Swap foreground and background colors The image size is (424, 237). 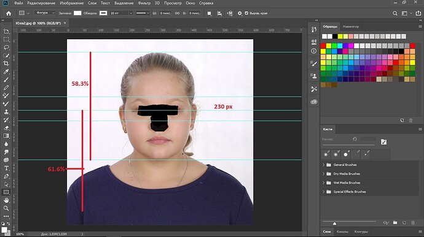(x=9, y=224)
